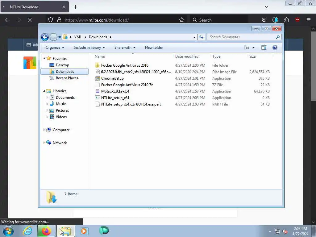
Task: Open address bar history dropdown
Action: [194, 37]
